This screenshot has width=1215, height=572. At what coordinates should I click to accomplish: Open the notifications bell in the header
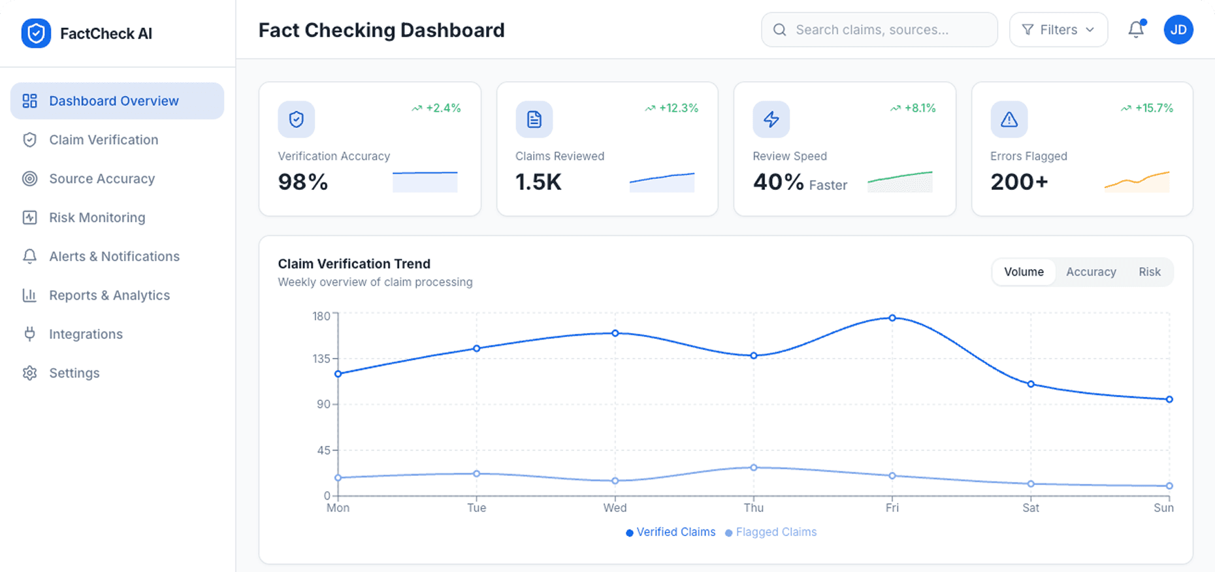pyautogui.click(x=1136, y=29)
